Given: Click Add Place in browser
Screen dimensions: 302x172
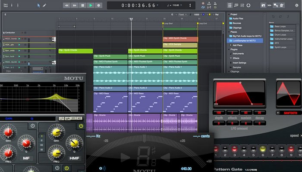Looking at the screenshot, I should click(238, 45).
